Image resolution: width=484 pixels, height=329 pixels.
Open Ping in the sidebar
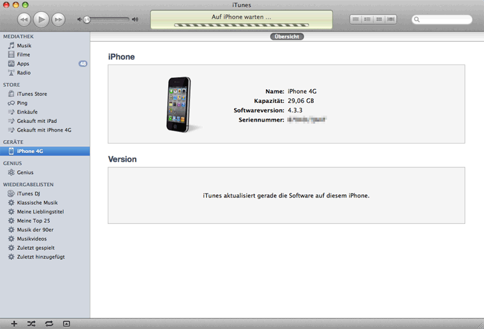pyautogui.click(x=45, y=103)
